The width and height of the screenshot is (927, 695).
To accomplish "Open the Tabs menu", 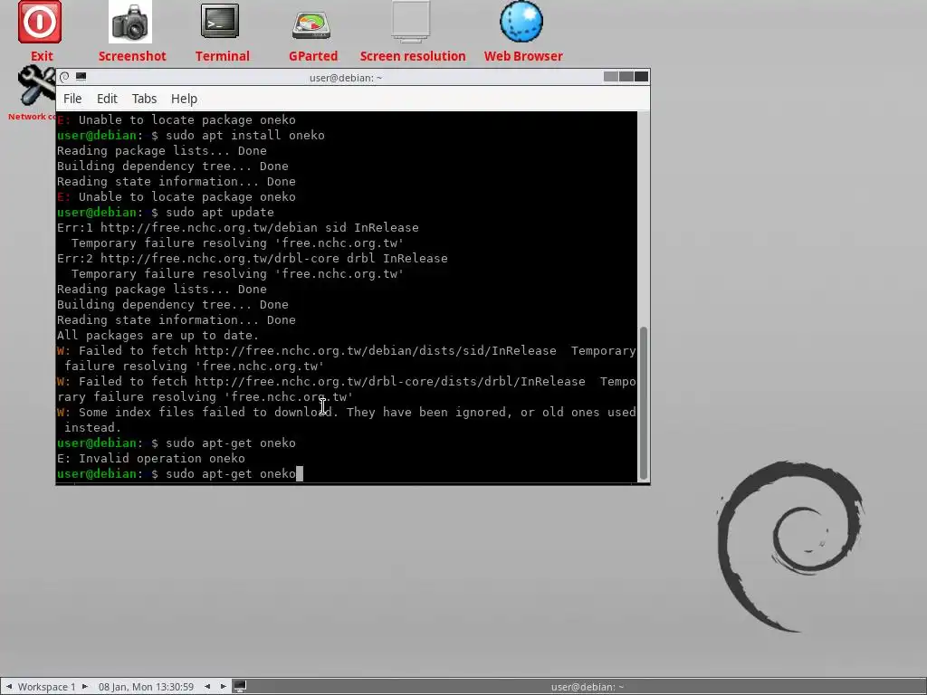I will click(144, 99).
